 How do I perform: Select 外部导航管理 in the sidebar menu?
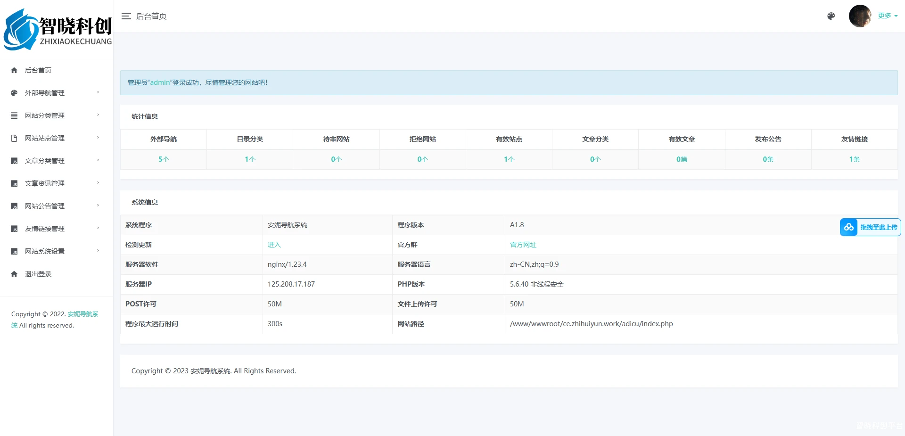tap(45, 93)
